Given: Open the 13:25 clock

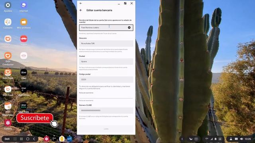Looking at the screenshot, I should [x=248, y=139].
